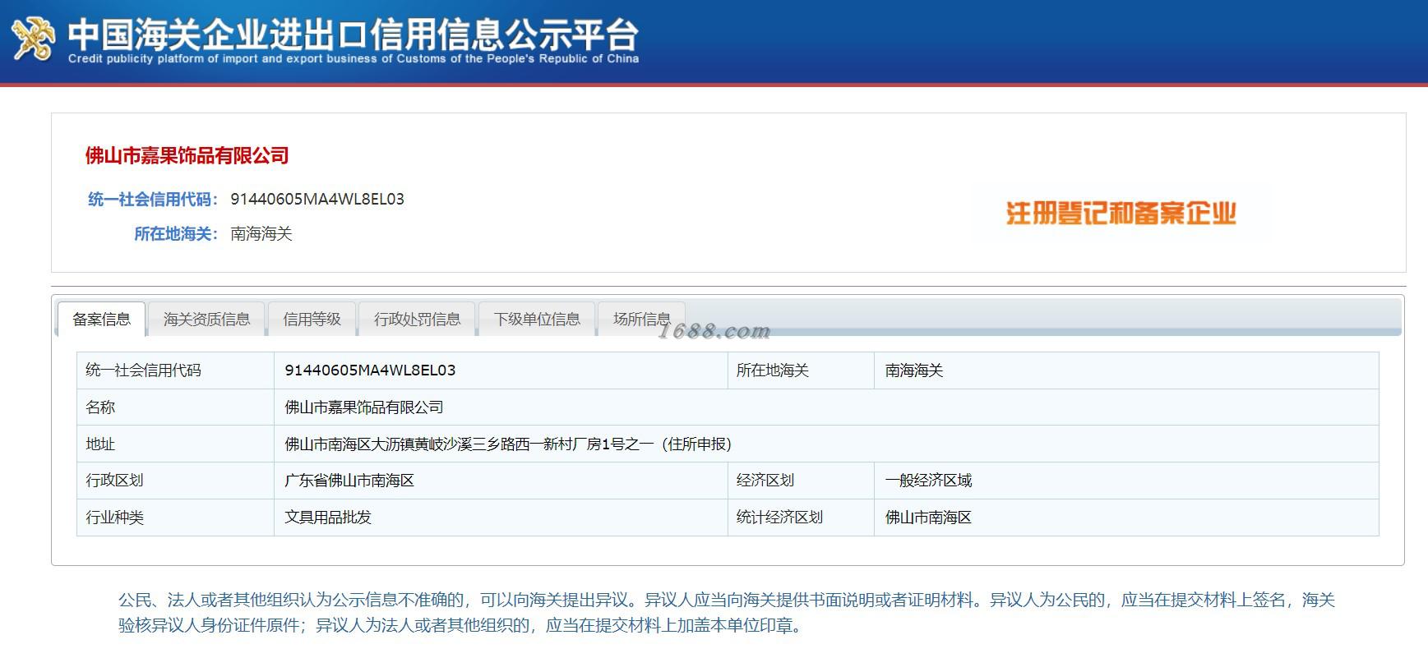Click the value 文具用品批发
The height and width of the screenshot is (658, 1428).
[x=328, y=517]
